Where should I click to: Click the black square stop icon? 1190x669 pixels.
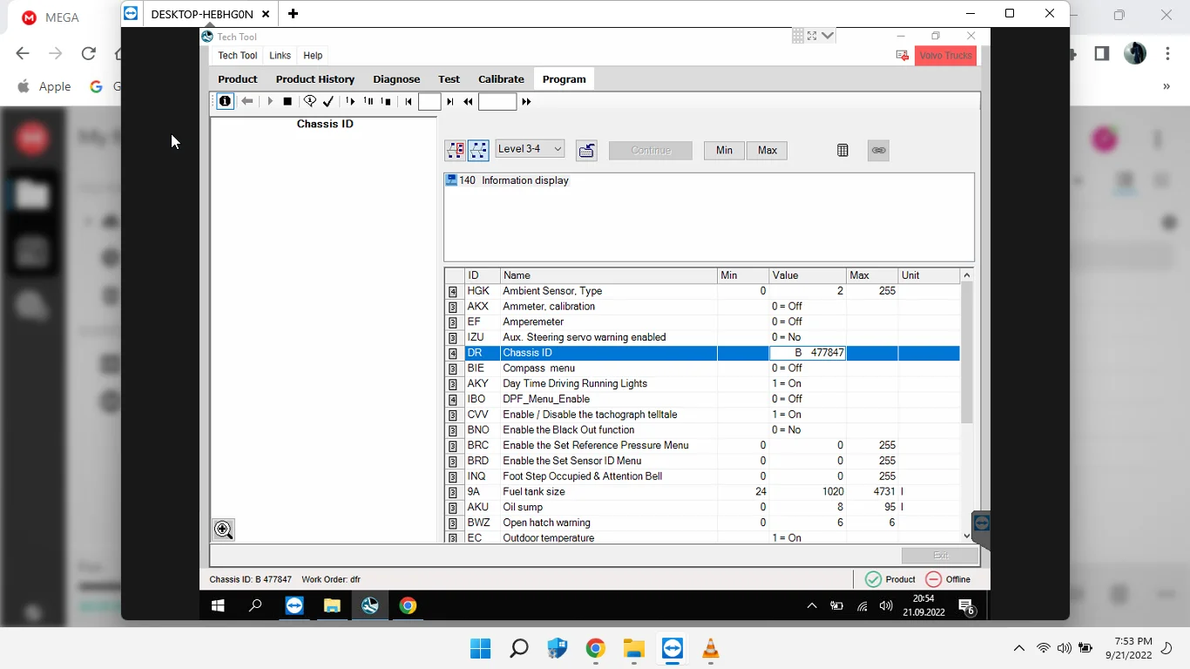[x=287, y=101]
